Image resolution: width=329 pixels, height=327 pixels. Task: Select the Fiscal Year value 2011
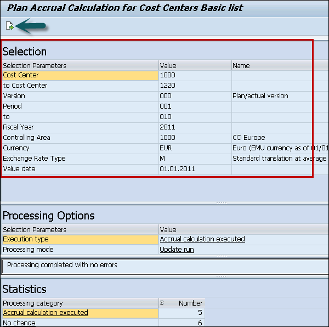click(167, 127)
